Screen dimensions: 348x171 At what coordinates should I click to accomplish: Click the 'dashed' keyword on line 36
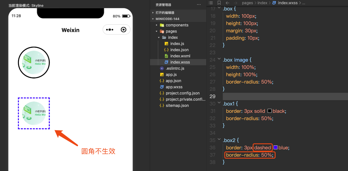[263, 148]
